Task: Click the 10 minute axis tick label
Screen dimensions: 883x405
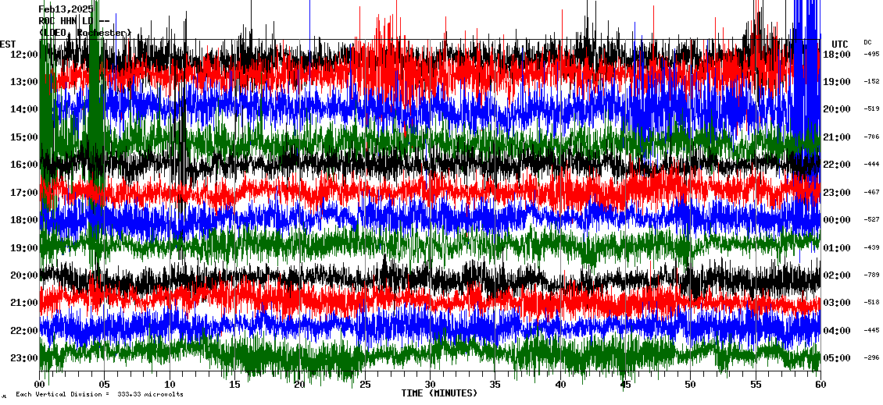Action: click(170, 385)
